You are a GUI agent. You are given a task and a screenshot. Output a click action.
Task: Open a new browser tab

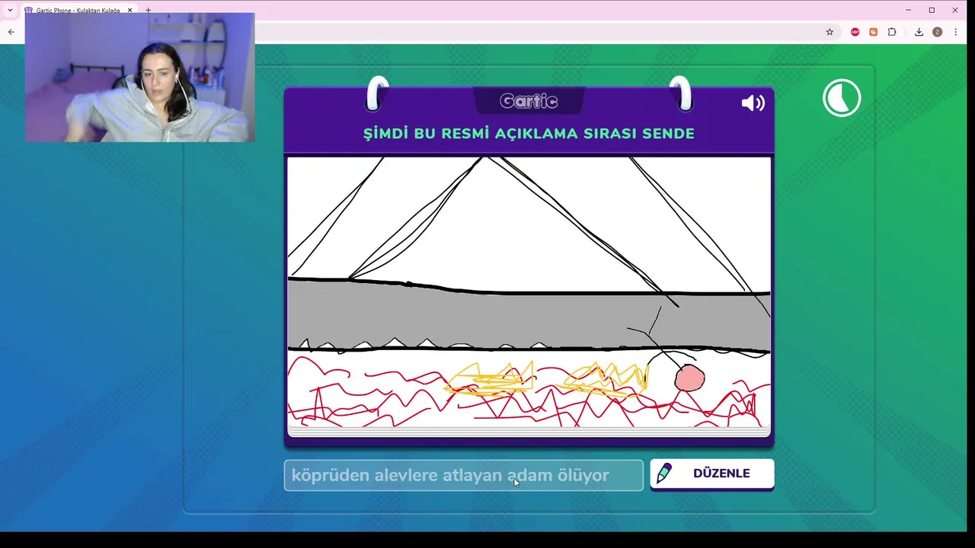point(149,10)
